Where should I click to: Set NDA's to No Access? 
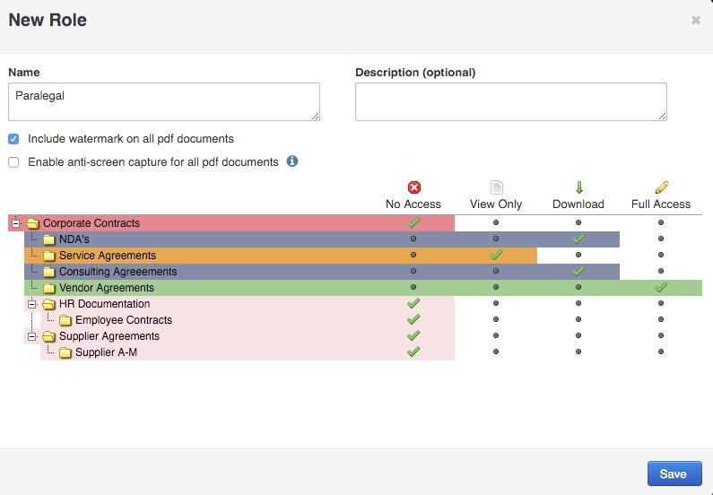click(413, 239)
